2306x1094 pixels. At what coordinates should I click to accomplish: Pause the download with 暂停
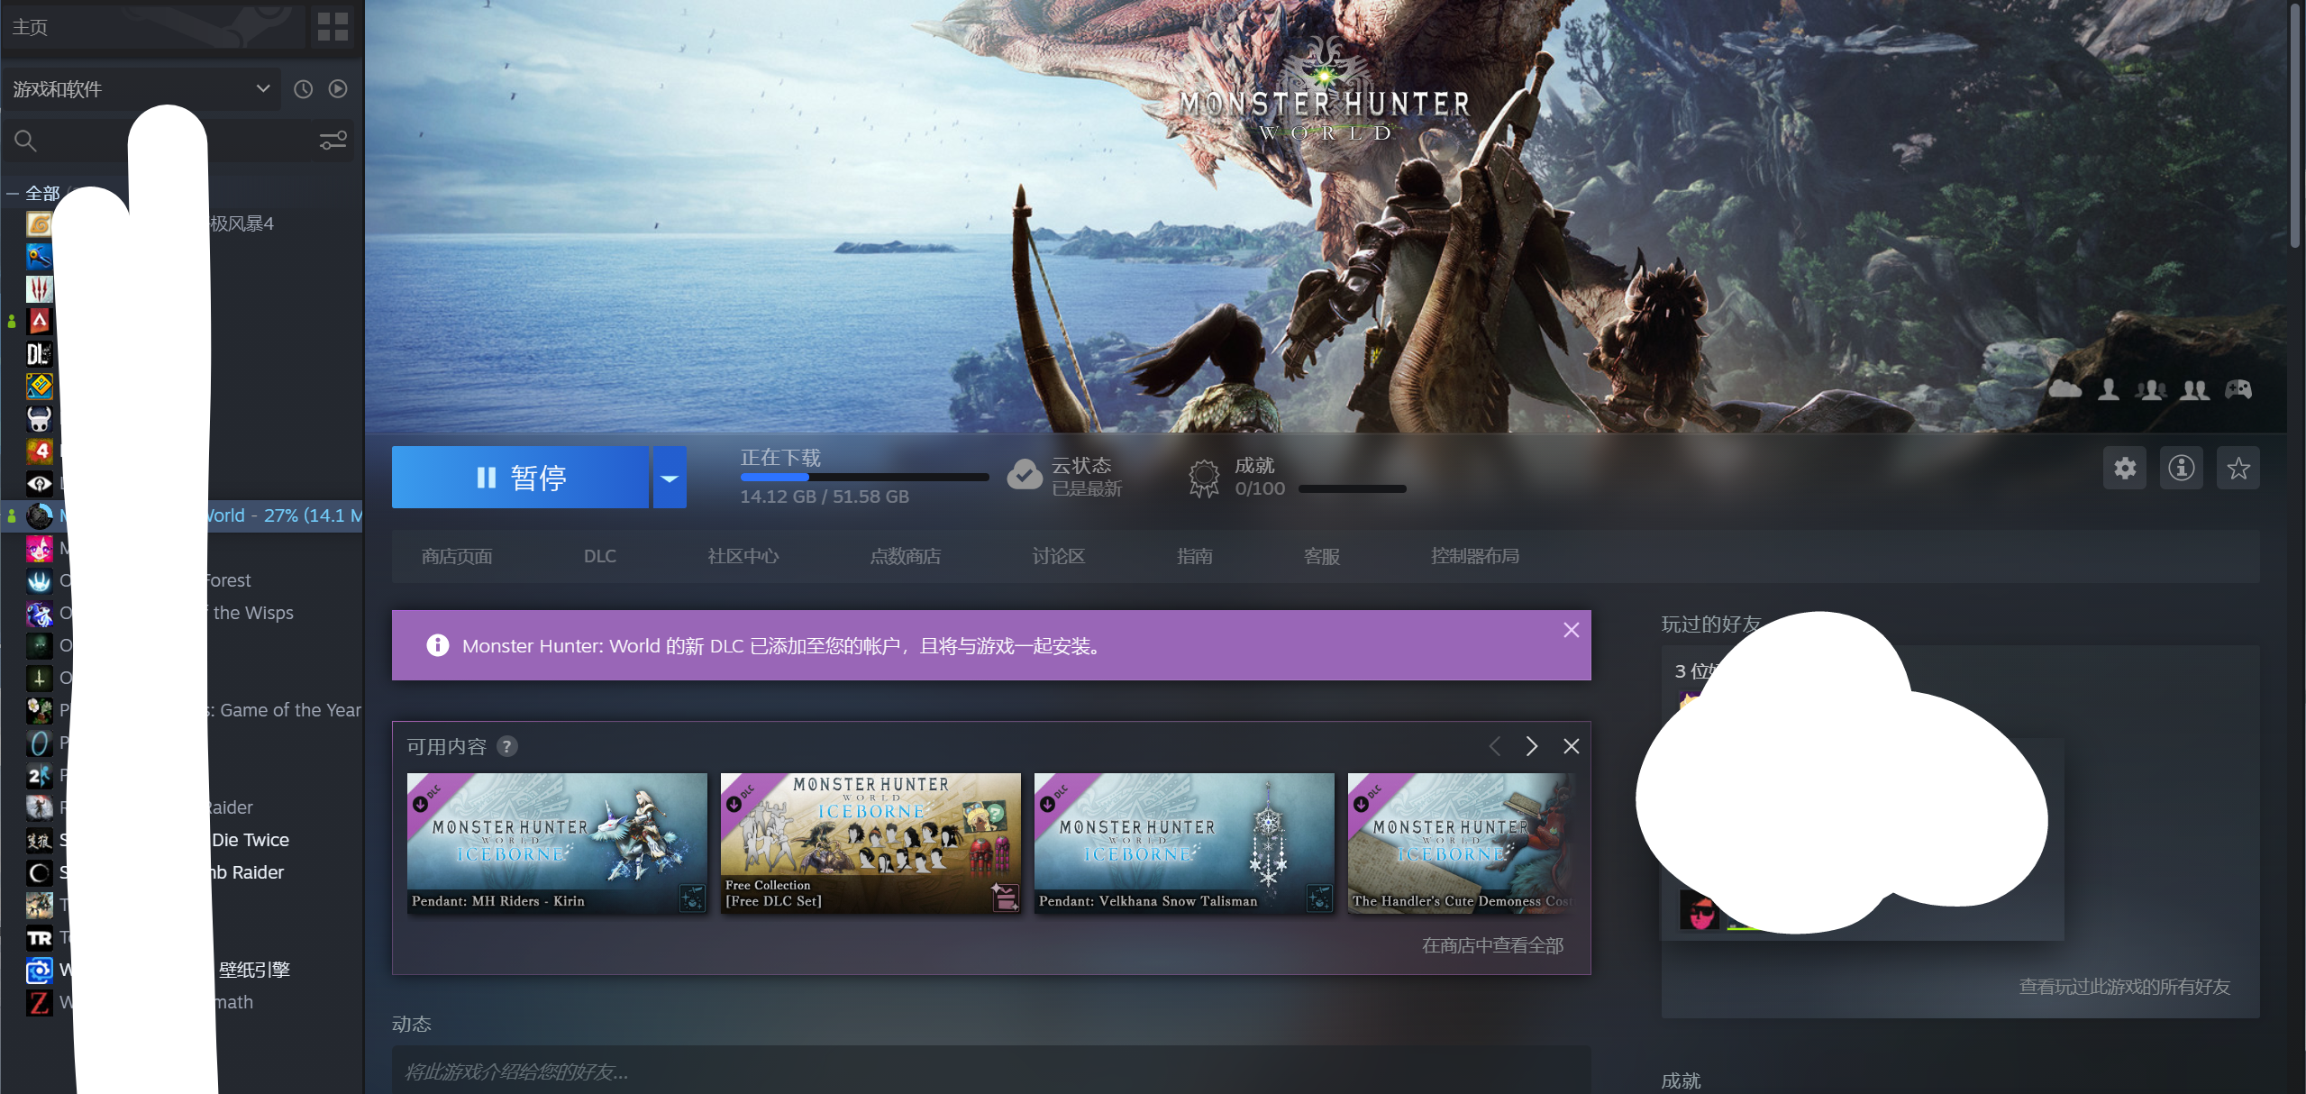pyautogui.click(x=520, y=478)
